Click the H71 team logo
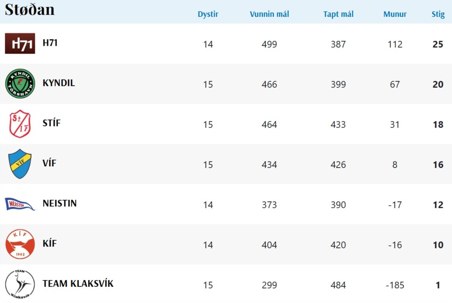The height and width of the screenshot is (303, 452). (x=20, y=43)
